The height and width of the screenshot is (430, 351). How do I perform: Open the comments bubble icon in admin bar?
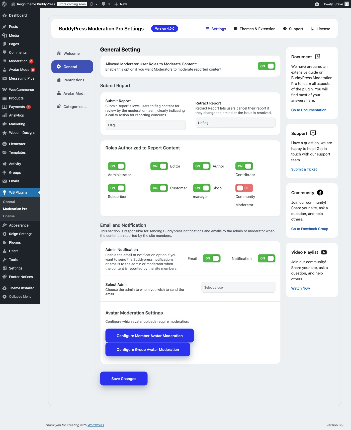[x=104, y=4]
